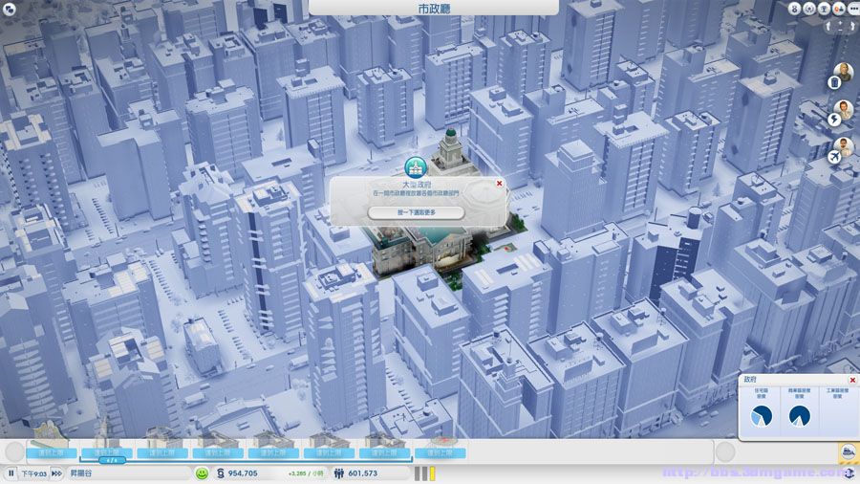Click the 下午9:03 clock display
This screenshot has width=860, height=484.
34,473
